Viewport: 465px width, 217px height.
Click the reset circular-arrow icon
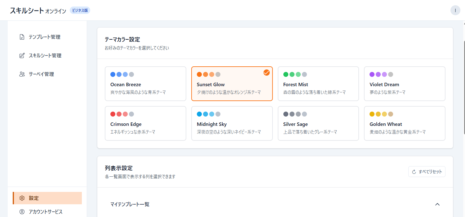pos(414,171)
